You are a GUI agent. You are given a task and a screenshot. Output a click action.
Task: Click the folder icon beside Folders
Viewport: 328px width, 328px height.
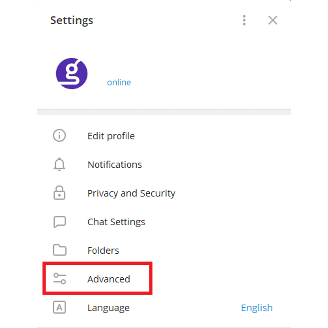click(59, 251)
